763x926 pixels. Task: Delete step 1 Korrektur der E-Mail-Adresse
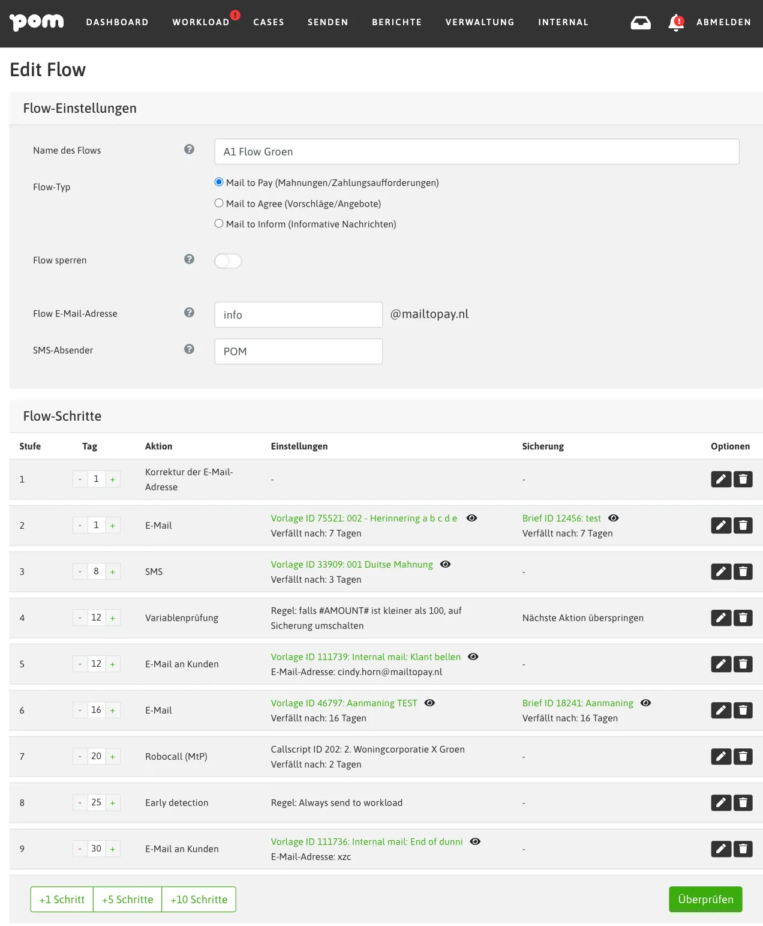(x=743, y=479)
